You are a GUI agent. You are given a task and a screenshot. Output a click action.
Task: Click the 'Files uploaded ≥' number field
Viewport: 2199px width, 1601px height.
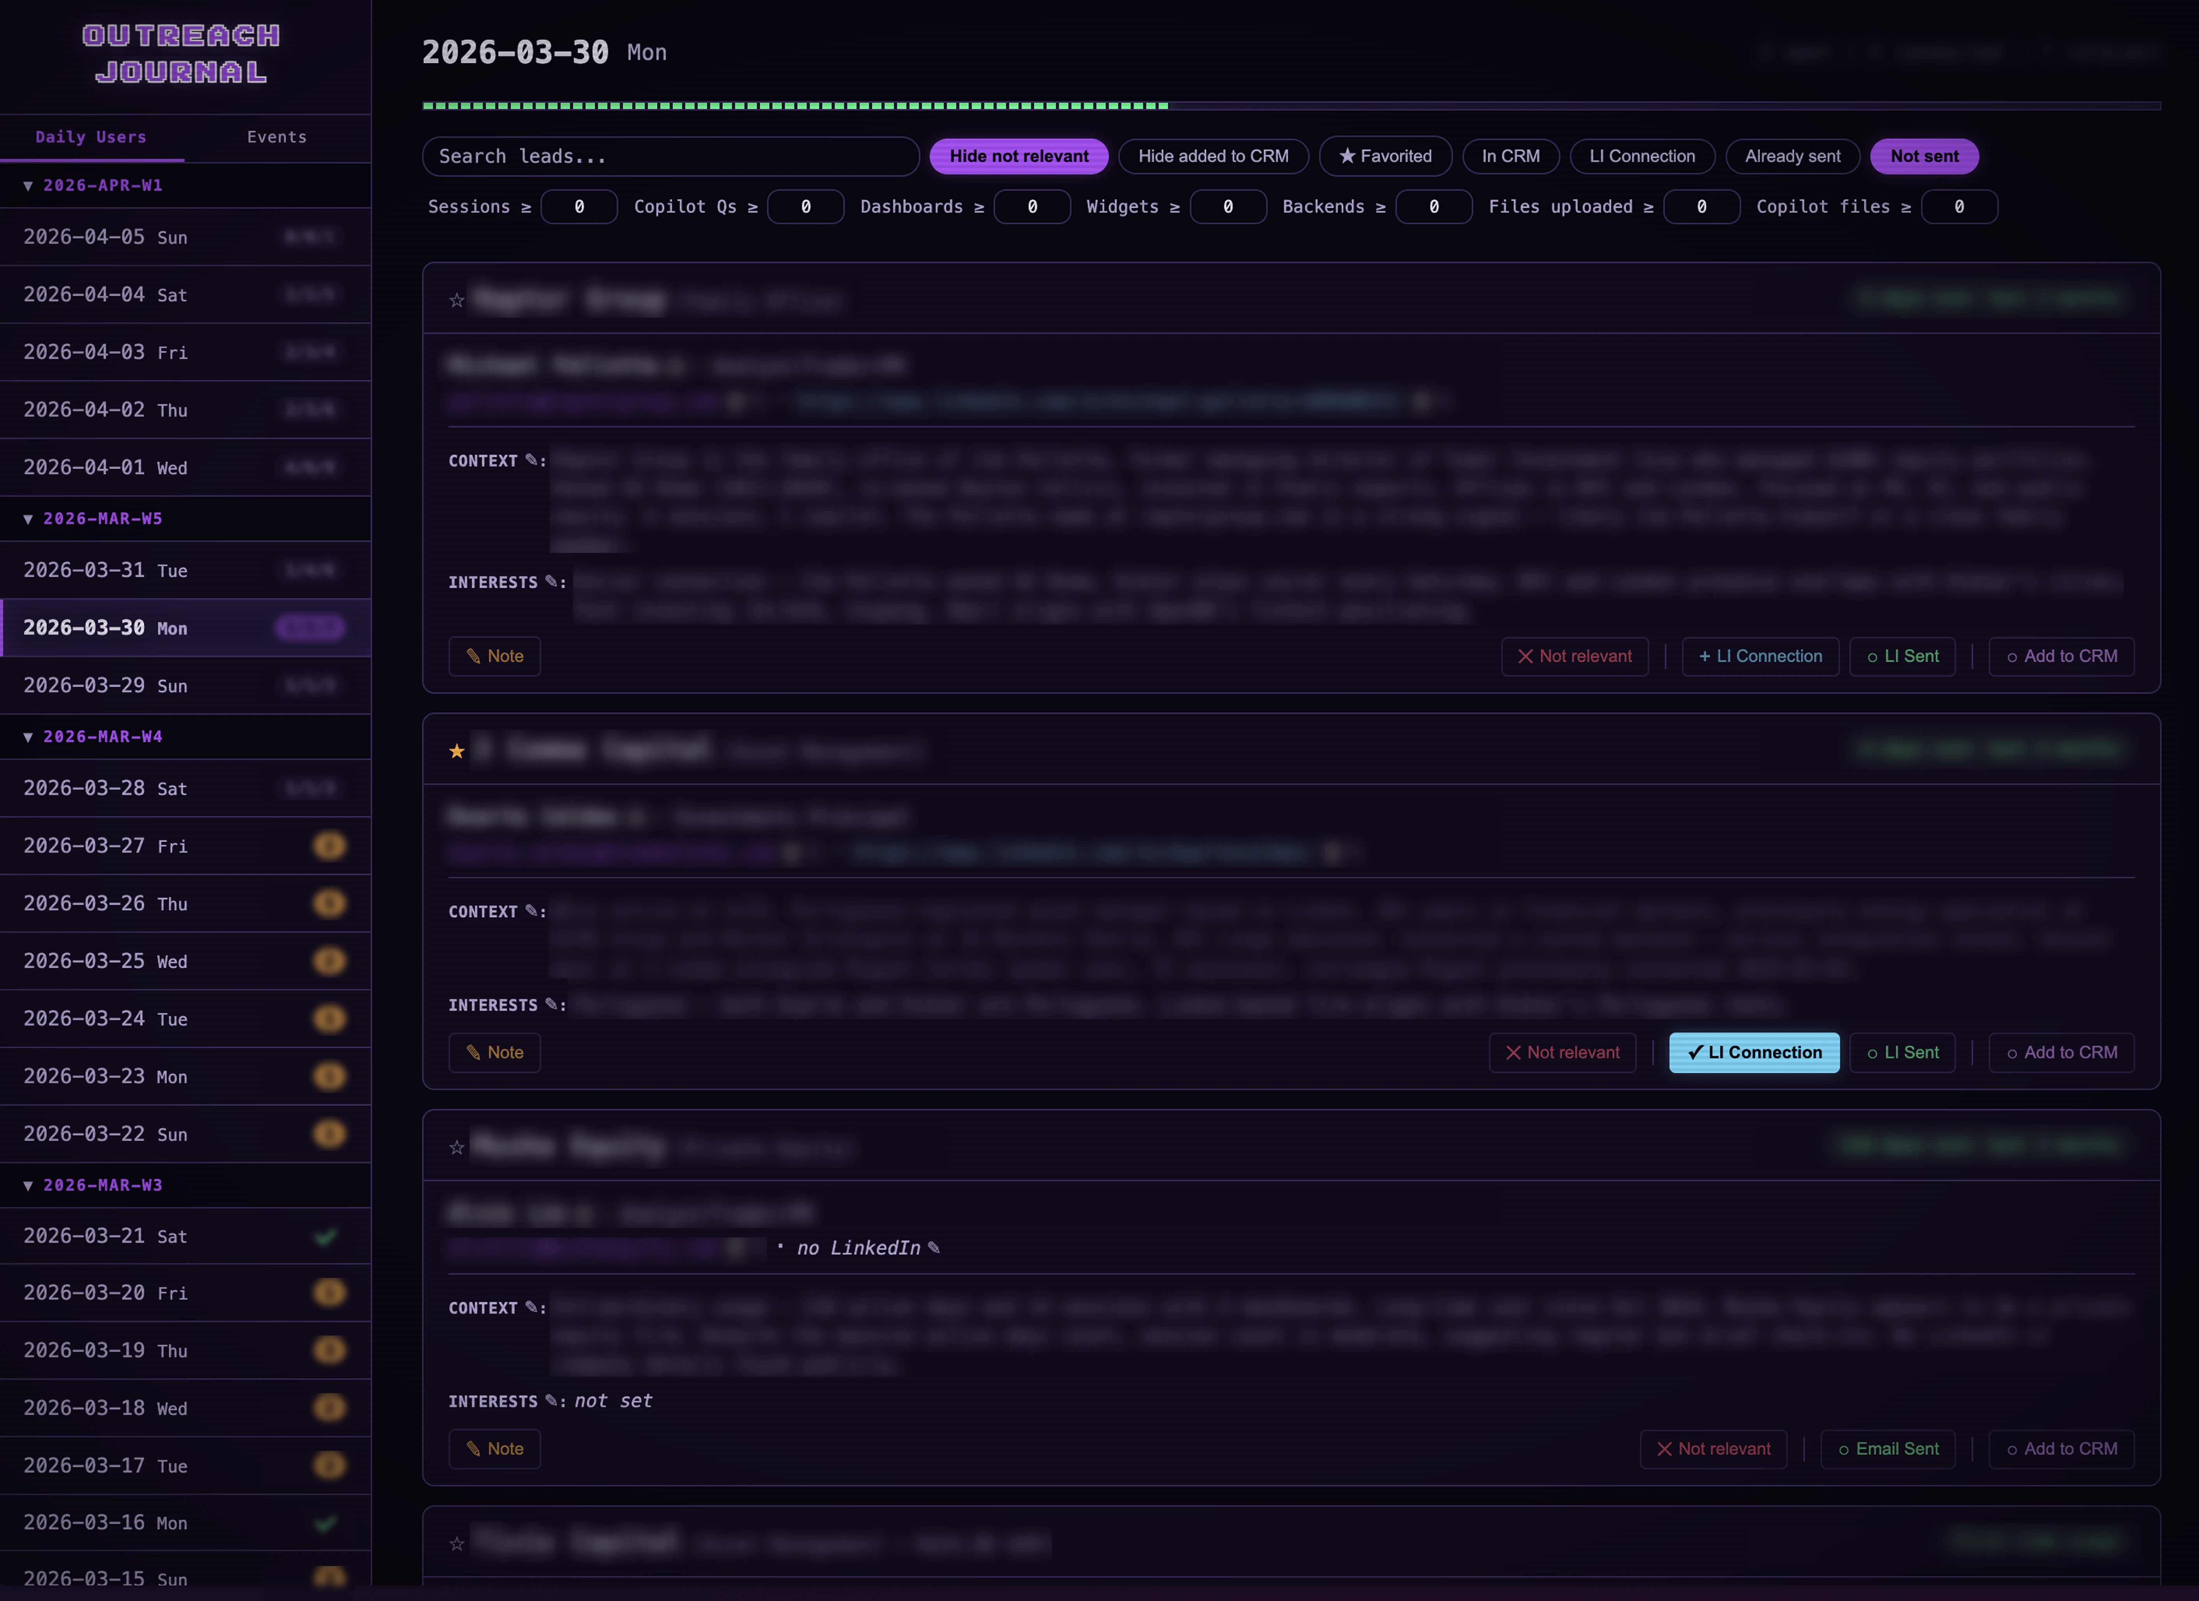1701,207
